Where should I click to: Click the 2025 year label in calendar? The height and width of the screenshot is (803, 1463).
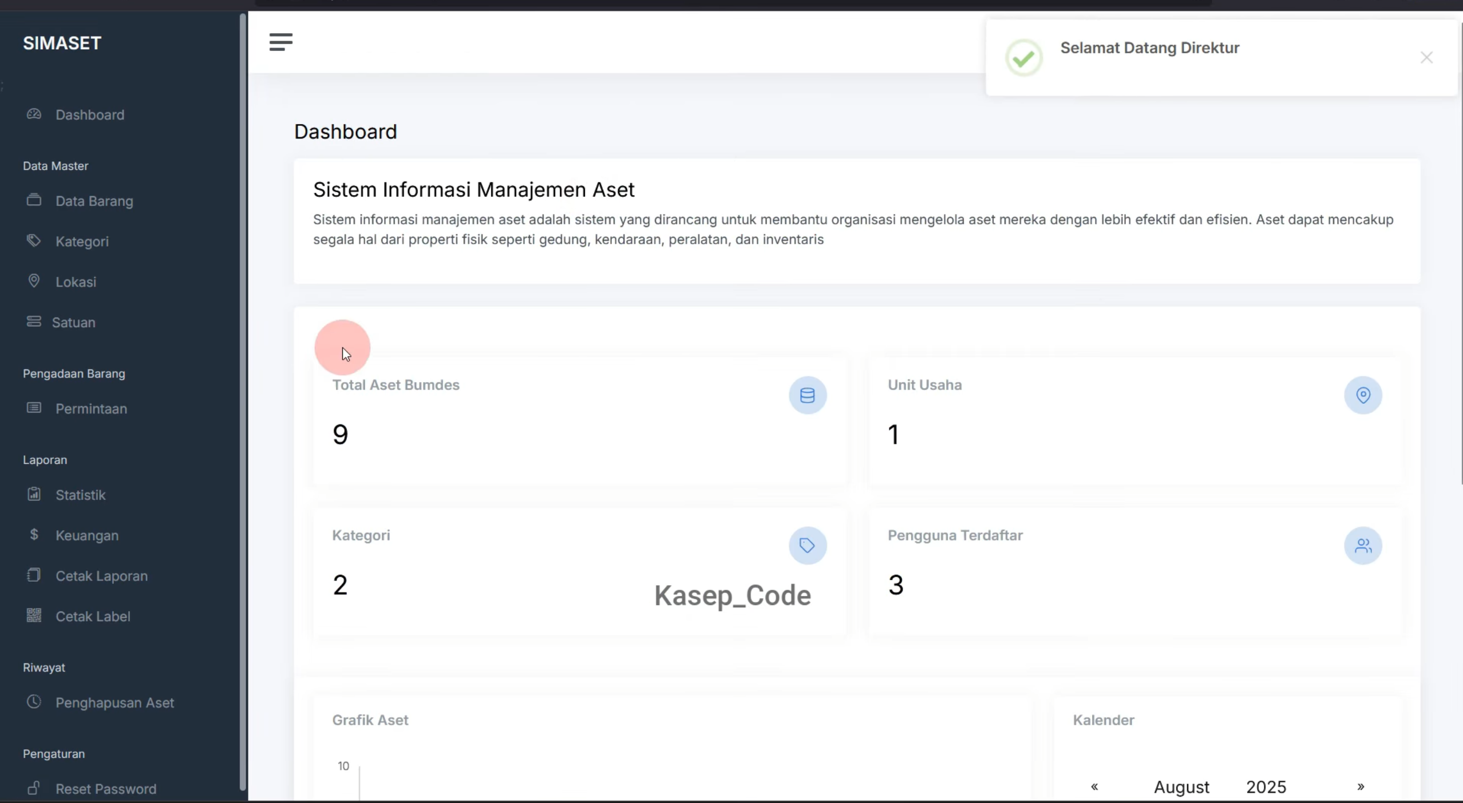click(1266, 787)
